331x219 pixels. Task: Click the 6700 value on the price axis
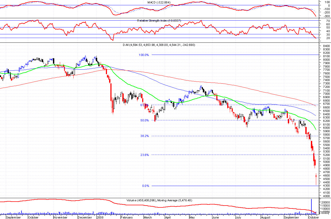click(x=326, y=104)
